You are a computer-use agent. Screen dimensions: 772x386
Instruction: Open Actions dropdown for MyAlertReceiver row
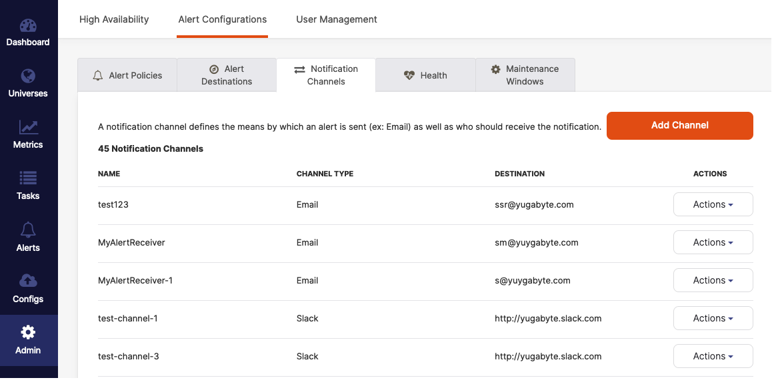713,243
